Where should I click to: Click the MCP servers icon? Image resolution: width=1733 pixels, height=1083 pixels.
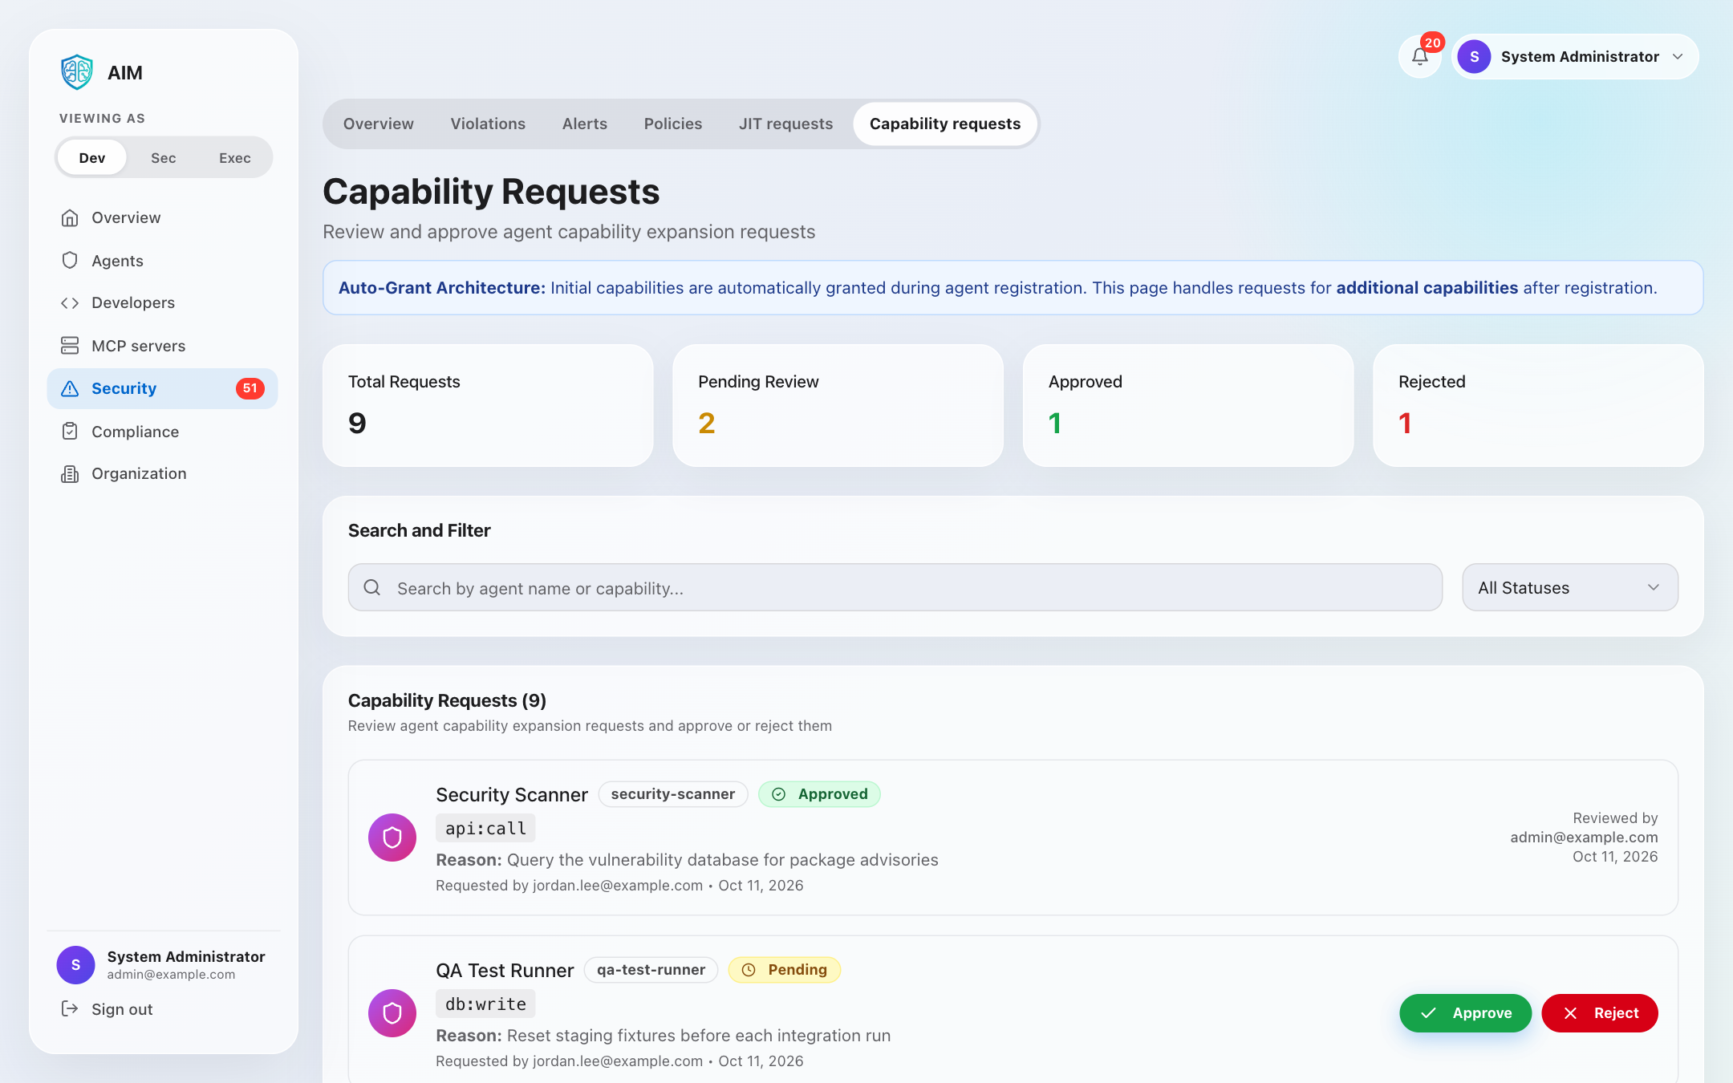[70, 345]
